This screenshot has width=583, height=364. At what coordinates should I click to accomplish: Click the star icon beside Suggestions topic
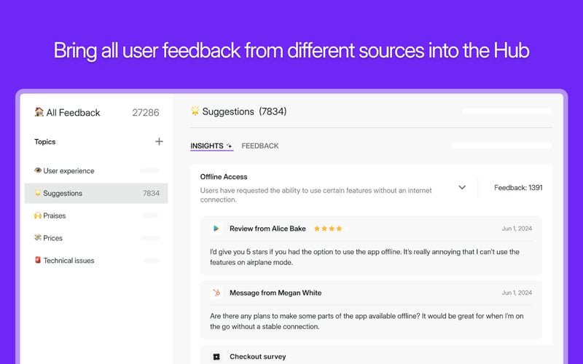pos(38,193)
